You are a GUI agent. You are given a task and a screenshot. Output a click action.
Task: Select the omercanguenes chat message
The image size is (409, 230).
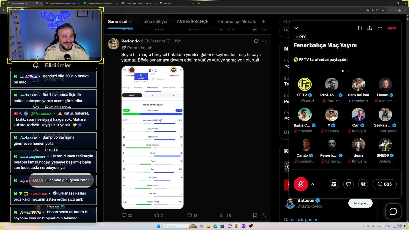(53, 162)
